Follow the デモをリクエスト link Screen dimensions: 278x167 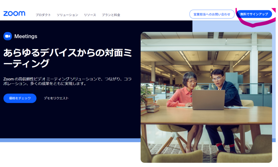click(56, 98)
